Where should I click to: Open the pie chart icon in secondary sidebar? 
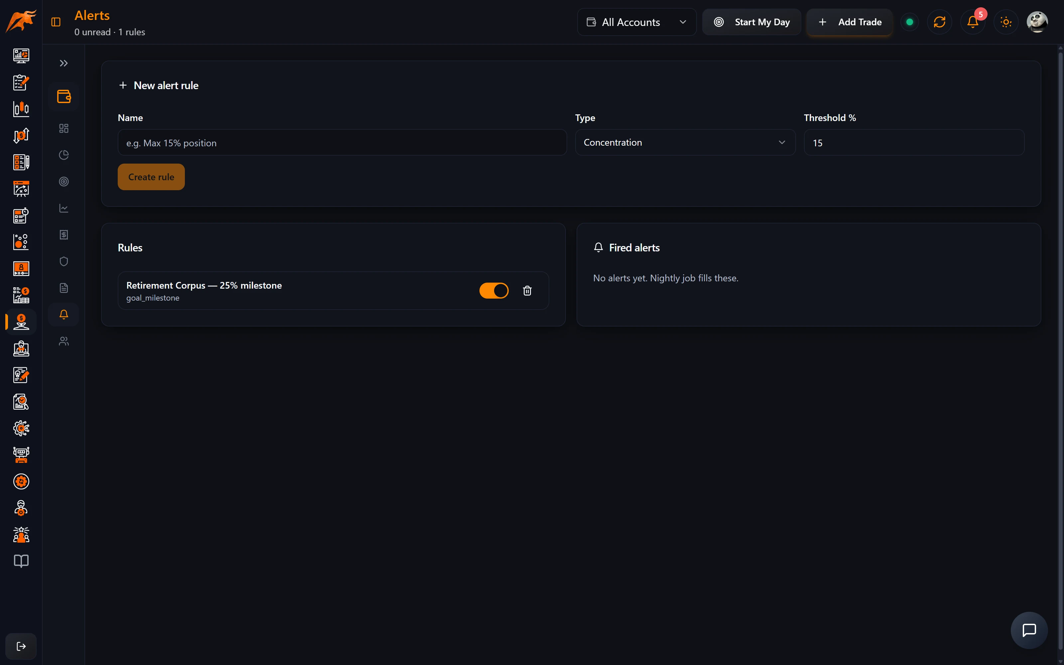click(64, 155)
